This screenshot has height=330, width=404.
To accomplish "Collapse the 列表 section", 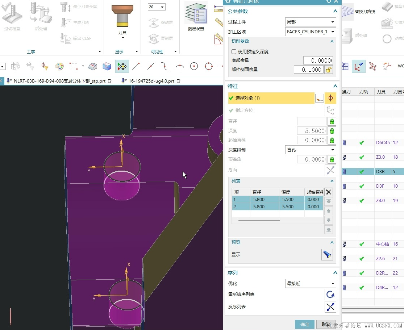I will 332,181.
